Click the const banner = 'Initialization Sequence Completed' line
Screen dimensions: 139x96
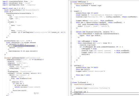pyautogui.click(x=99, y=15)
